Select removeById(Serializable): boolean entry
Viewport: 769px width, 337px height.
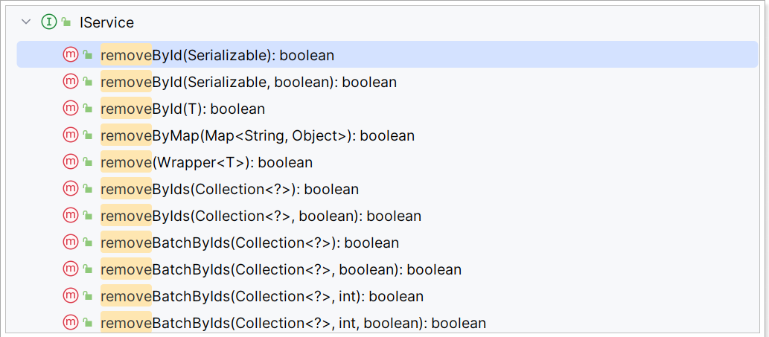[387, 55]
